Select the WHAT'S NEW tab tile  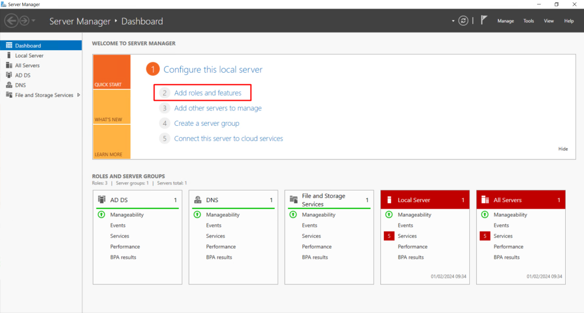pos(112,107)
